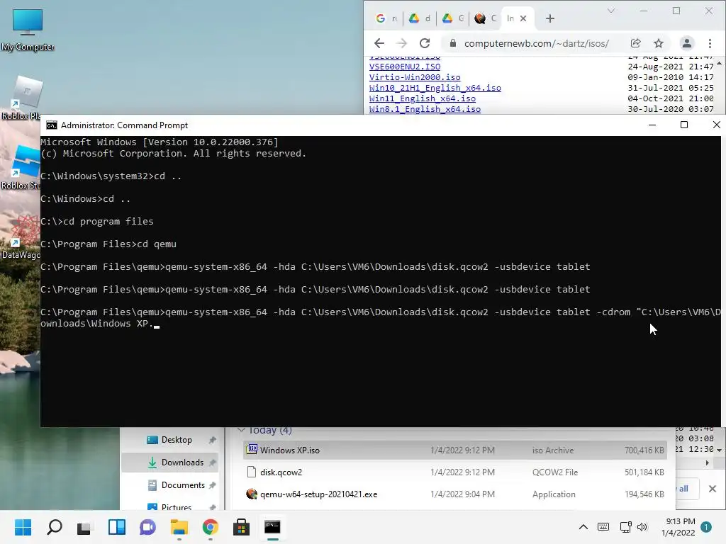This screenshot has width=726, height=544.
Task: Open Win10_21H1_English_x64.iso link
Action: coord(435,88)
